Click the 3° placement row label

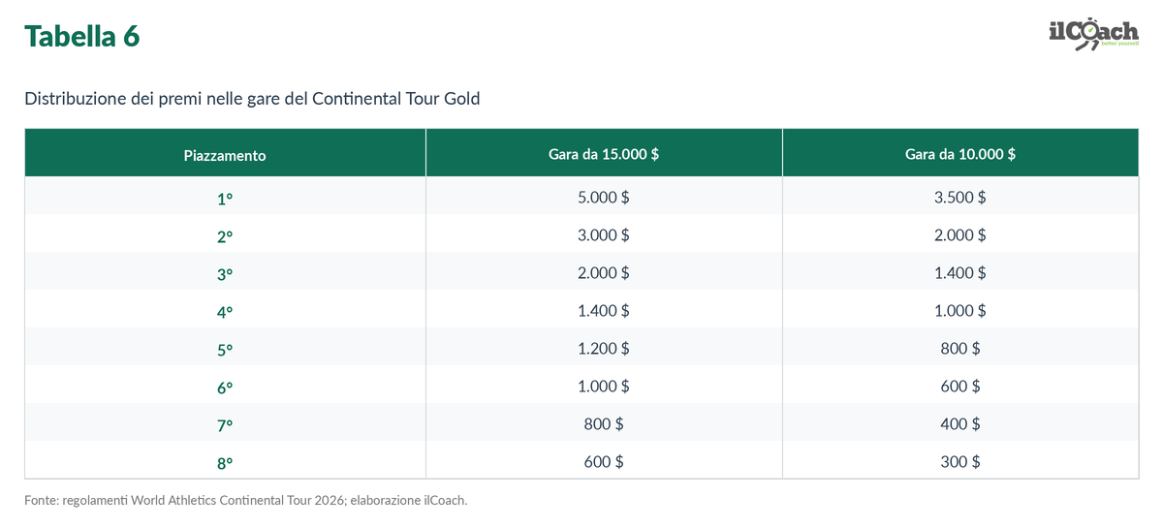[x=225, y=273]
